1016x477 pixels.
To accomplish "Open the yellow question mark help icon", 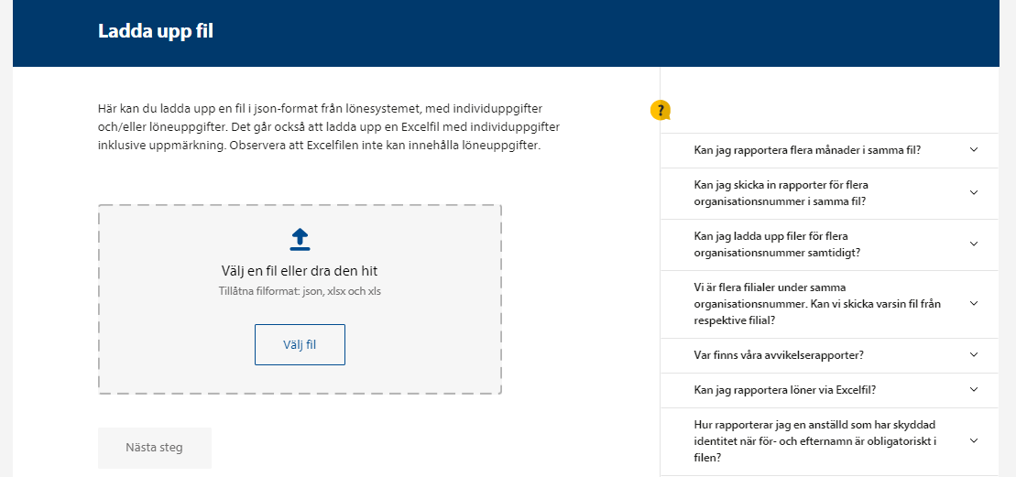I will click(x=661, y=111).
